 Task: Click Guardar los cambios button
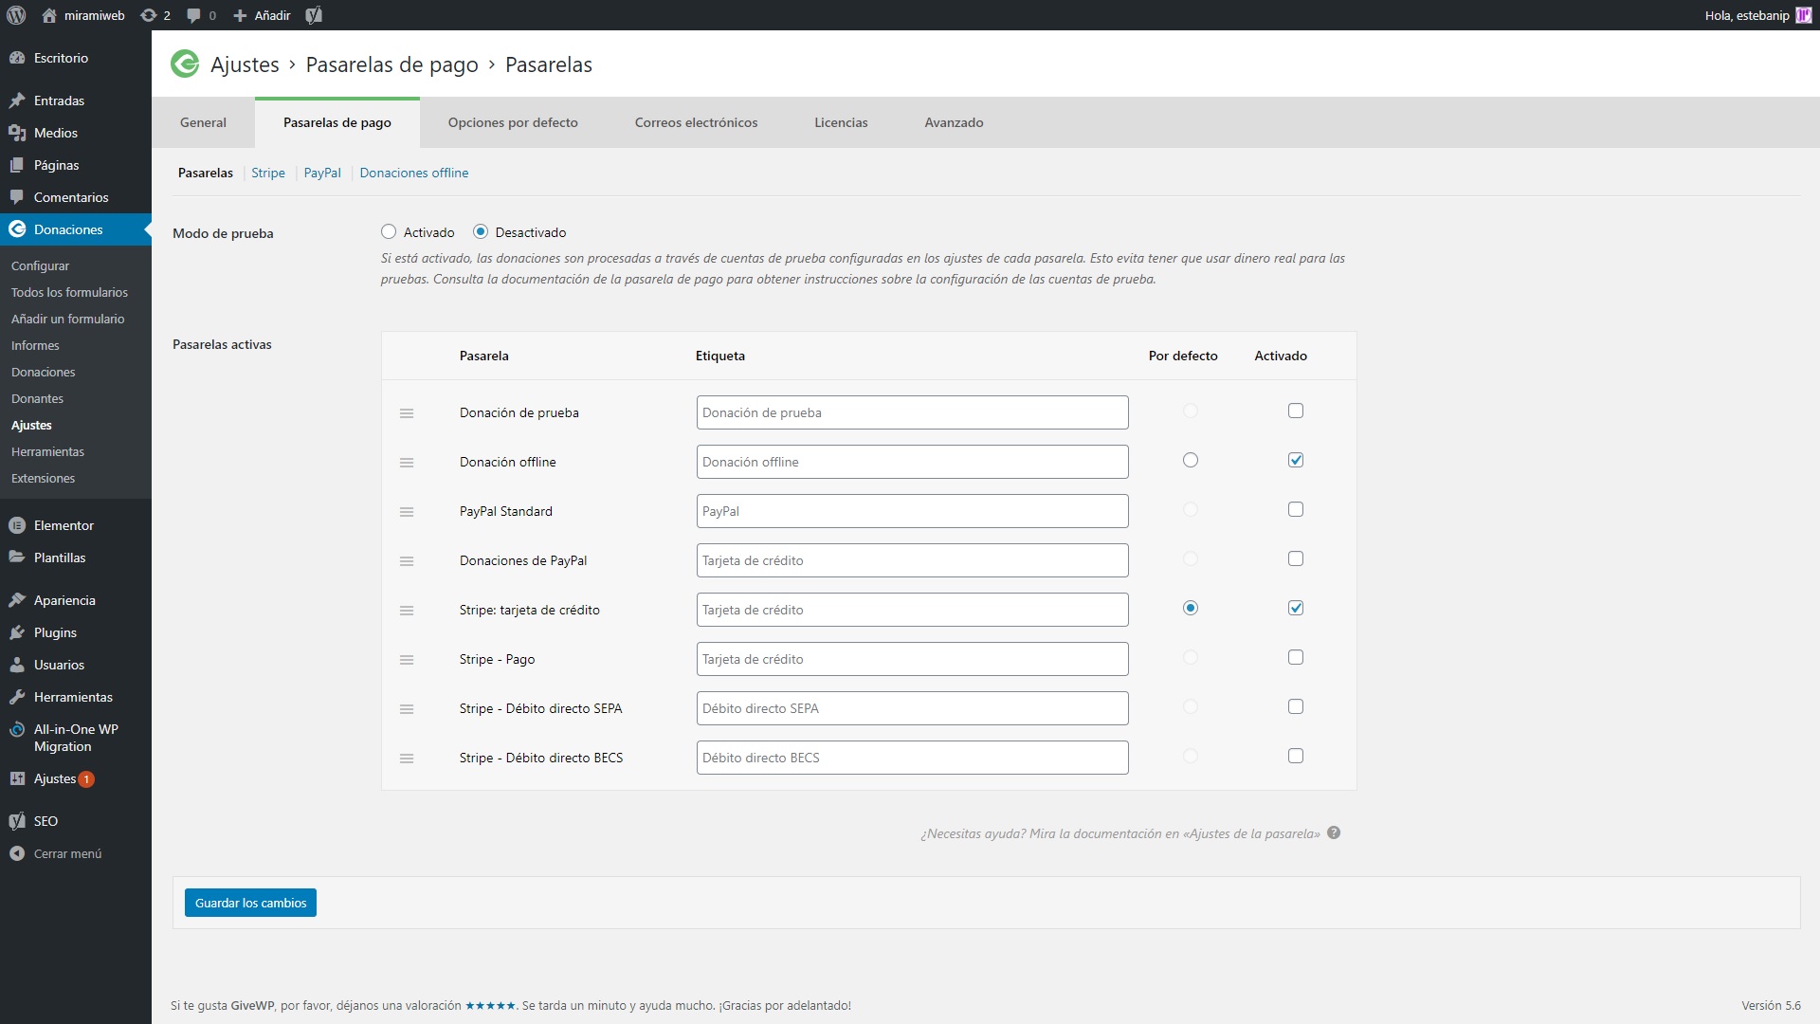(250, 903)
